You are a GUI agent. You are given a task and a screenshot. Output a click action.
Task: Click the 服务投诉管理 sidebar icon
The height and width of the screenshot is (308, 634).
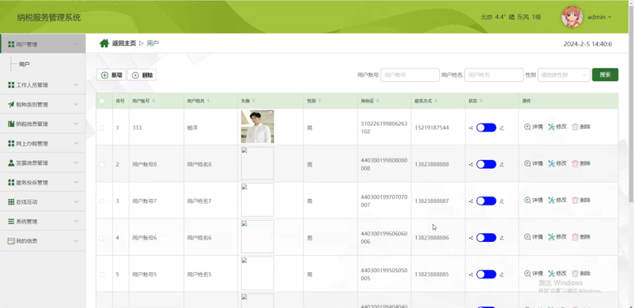(x=11, y=183)
